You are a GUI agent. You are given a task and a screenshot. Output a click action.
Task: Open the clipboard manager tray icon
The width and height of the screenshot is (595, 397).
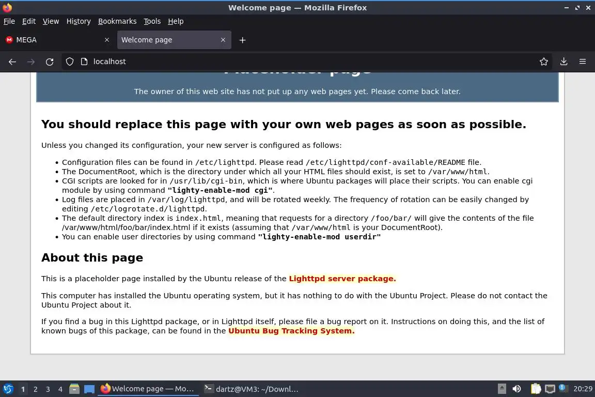[x=536, y=389]
